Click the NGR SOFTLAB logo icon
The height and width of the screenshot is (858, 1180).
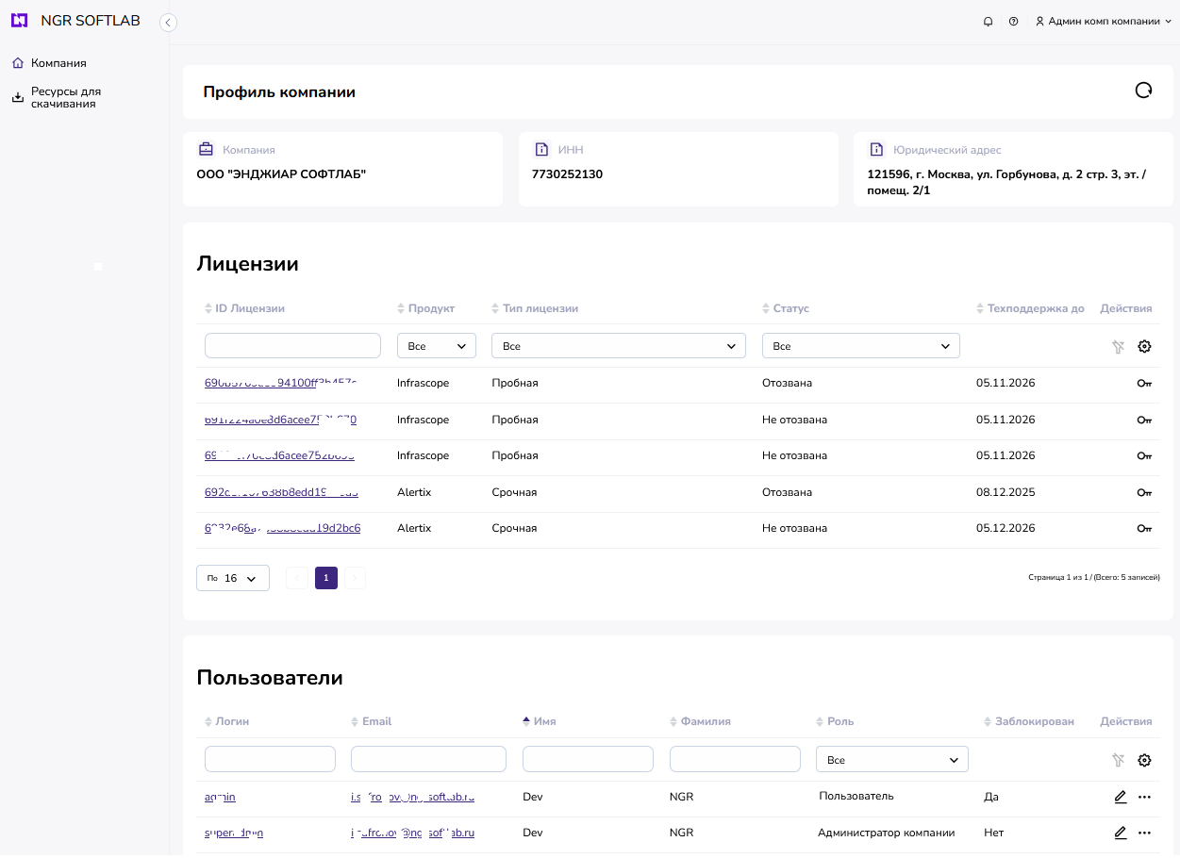(19, 21)
